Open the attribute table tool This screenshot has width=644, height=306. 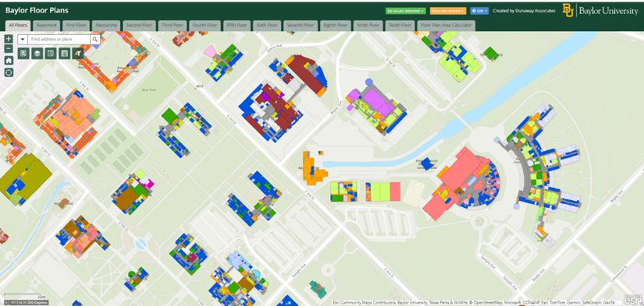(64, 53)
